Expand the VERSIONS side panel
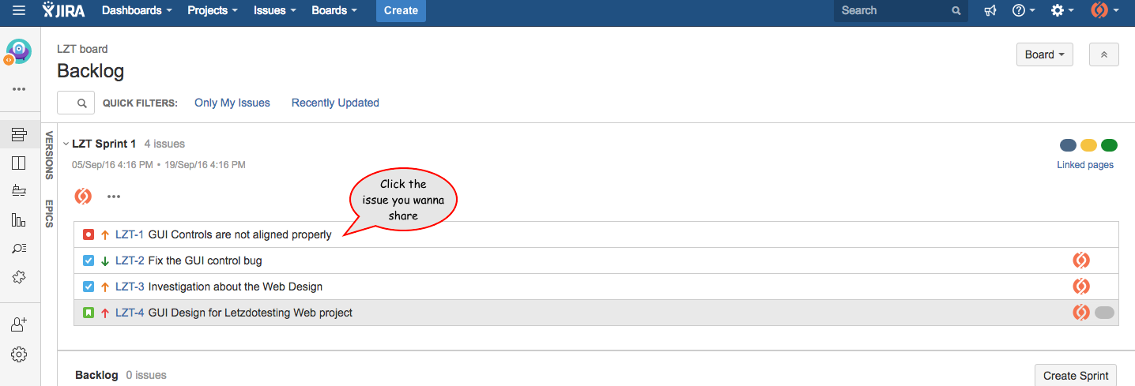The height and width of the screenshot is (386, 1135). pos(49,156)
